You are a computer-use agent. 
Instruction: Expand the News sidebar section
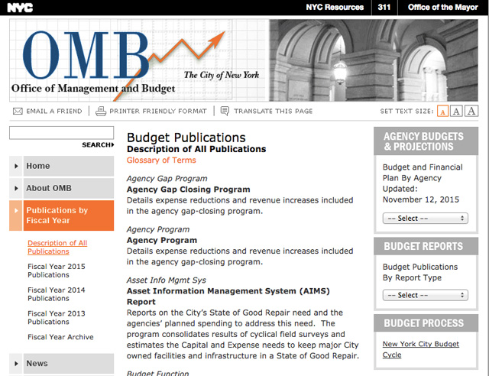click(x=61, y=364)
